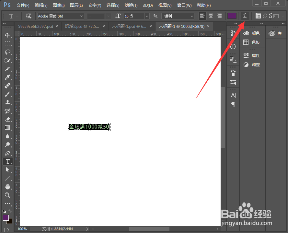Open the Type tool preset picker arrow
The height and width of the screenshot is (233, 288).
pyautogui.click(x=17, y=17)
